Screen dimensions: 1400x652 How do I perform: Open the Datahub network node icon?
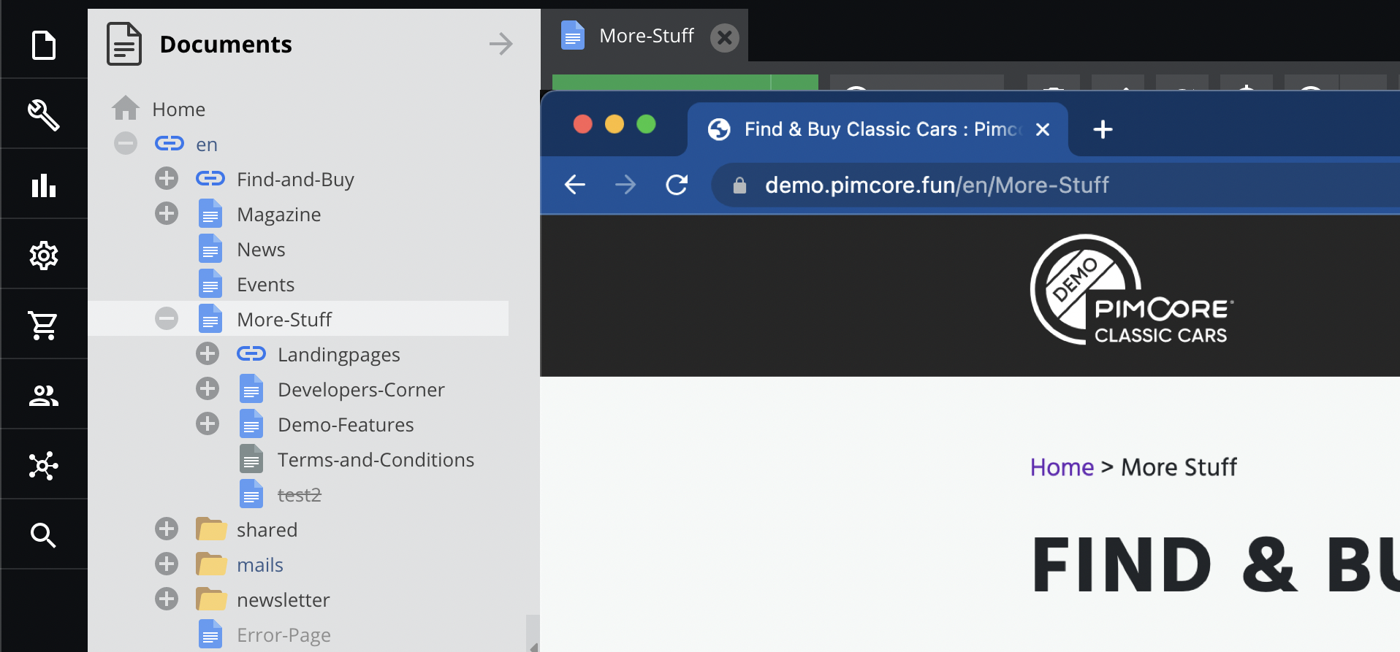tap(44, 465)
